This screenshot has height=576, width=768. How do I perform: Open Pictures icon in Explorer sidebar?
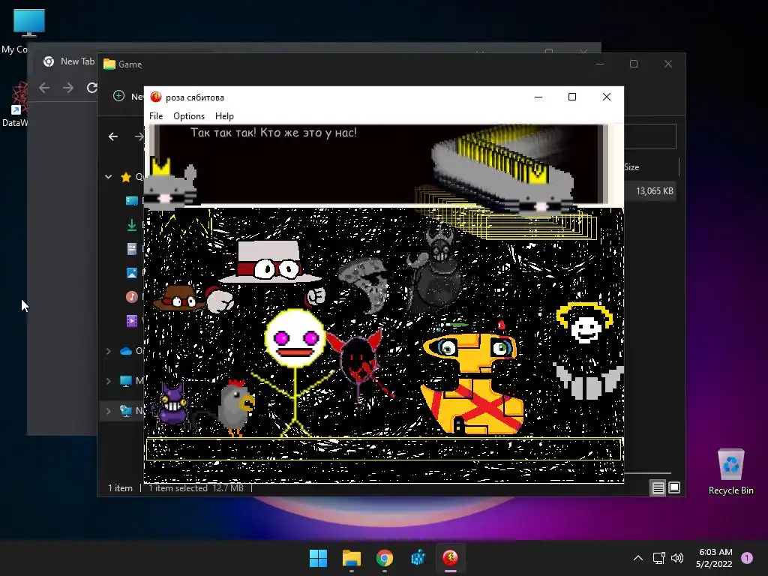[132, 273]
